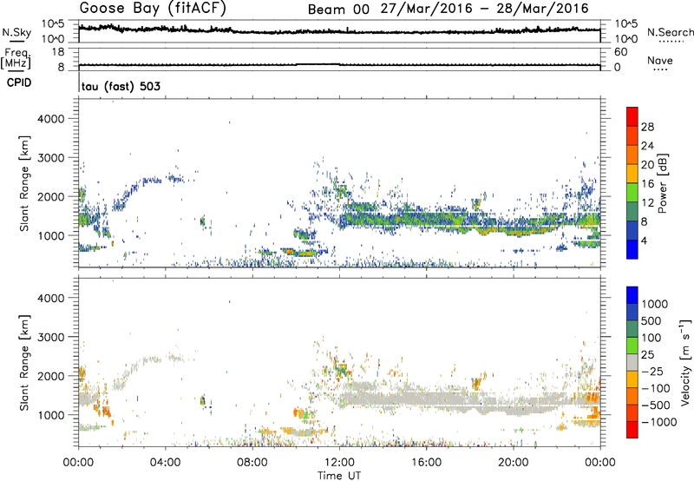The height and width of the screenshot is (481, 694).
Task: Click the -100 tick on the velocity colorbar
Action: (656, 388)
